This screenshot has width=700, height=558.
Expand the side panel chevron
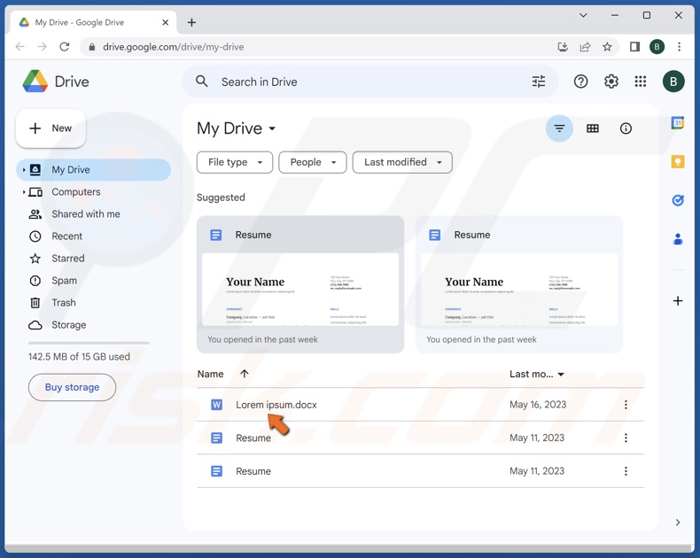pyautogui.click(x=677, y=523)
